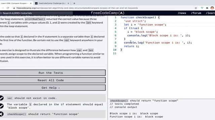This screenshot has height=120, width=215.
Task: Click the '// console output' console line
Action: pos(123,107)
